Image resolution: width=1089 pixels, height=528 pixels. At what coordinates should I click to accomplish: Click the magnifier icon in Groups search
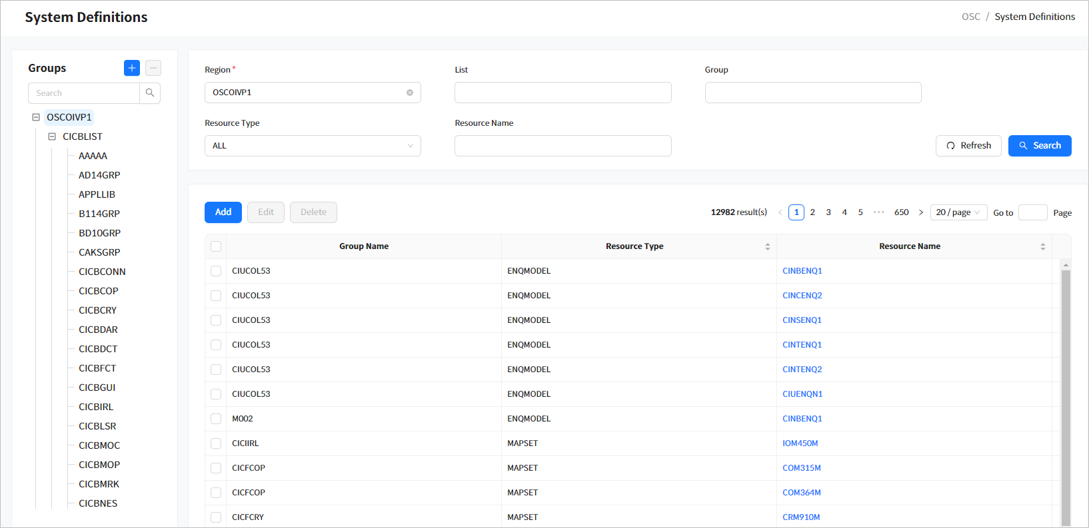[x=150, y=93]
